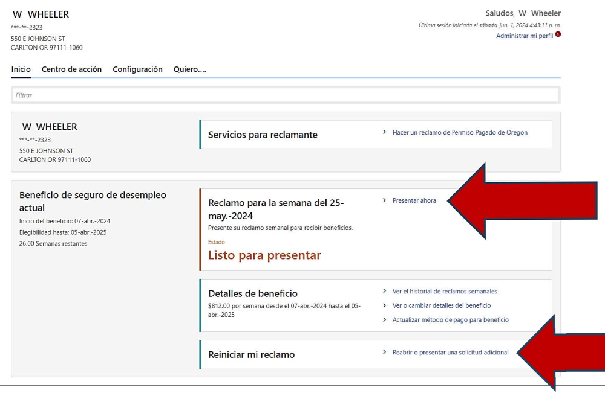View Ver el historial de reclamos semanales

[x=445, y=292]
